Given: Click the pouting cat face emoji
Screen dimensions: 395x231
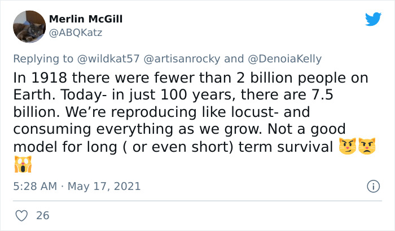Looking at the screenshot, I should click(x=367, y=148).
